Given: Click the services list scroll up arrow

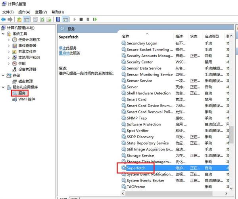Looking at the screenshot, I should coord(231,36).
